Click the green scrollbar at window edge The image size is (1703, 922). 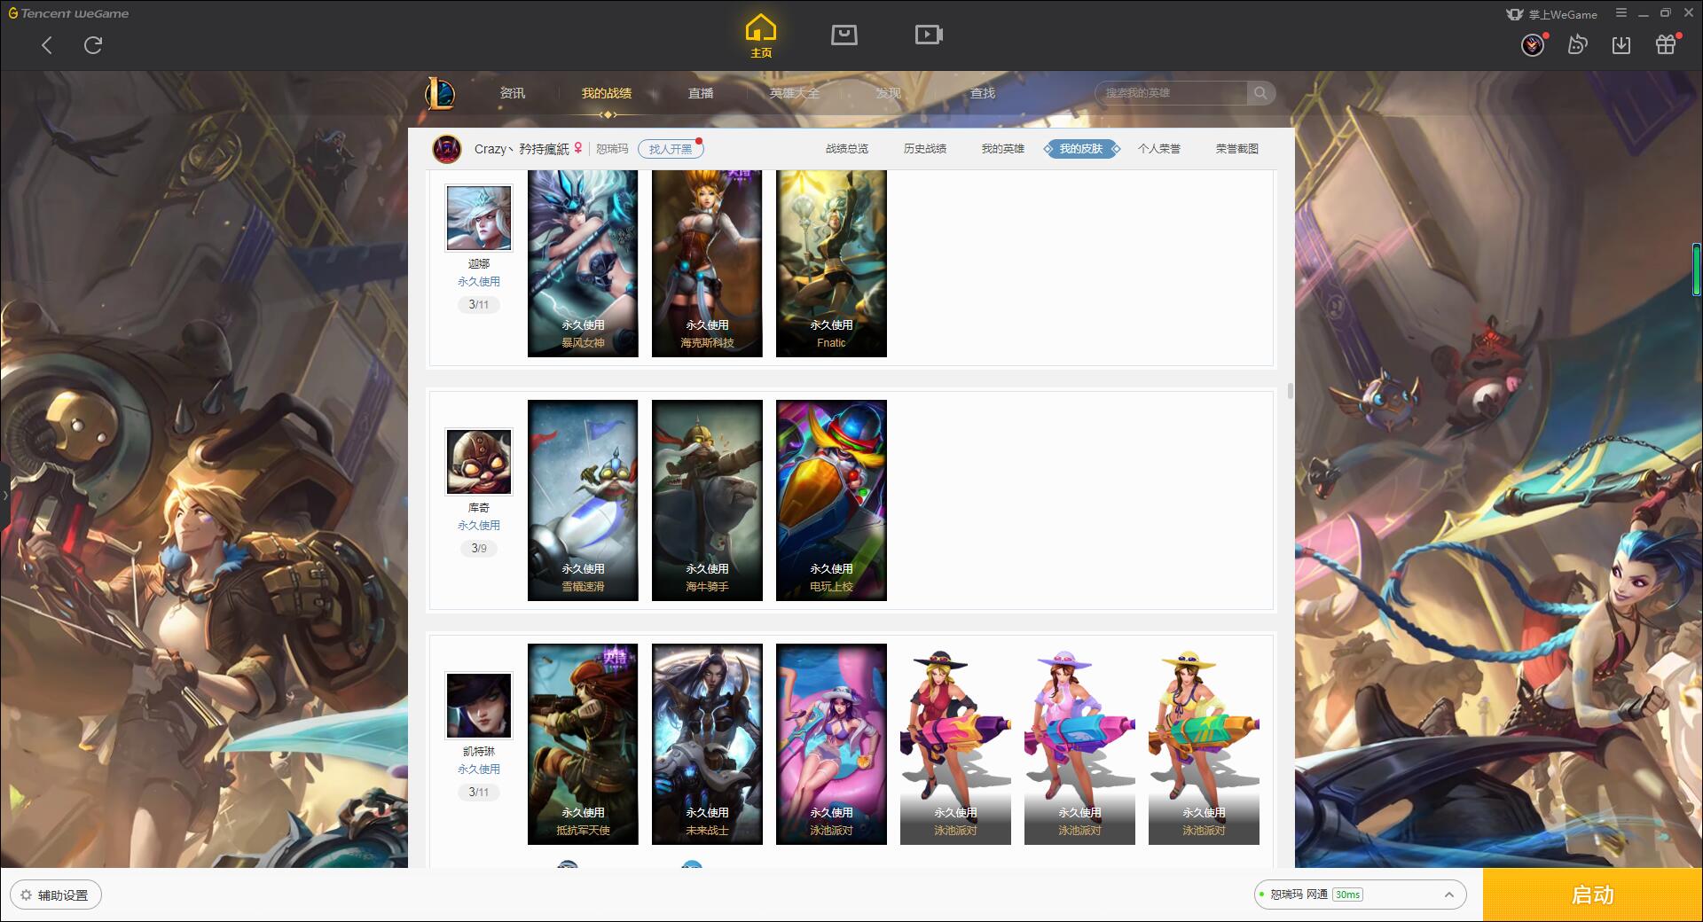coord(1697,269)
